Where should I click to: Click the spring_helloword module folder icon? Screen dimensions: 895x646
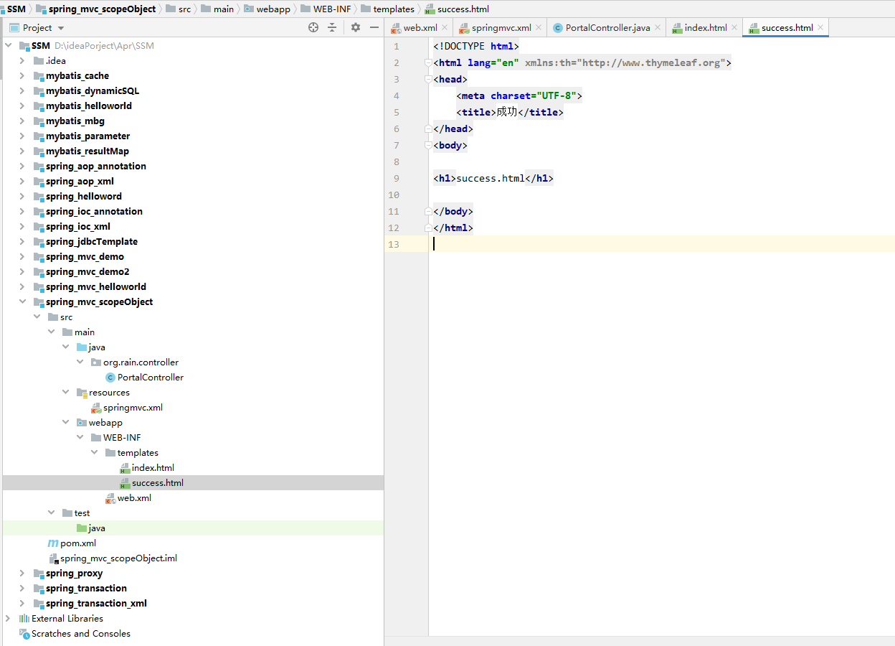click(39, 197)
